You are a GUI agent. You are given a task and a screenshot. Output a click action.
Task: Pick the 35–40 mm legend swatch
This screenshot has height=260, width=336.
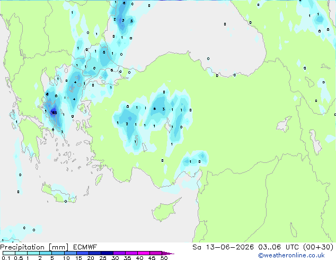point(131,253)
